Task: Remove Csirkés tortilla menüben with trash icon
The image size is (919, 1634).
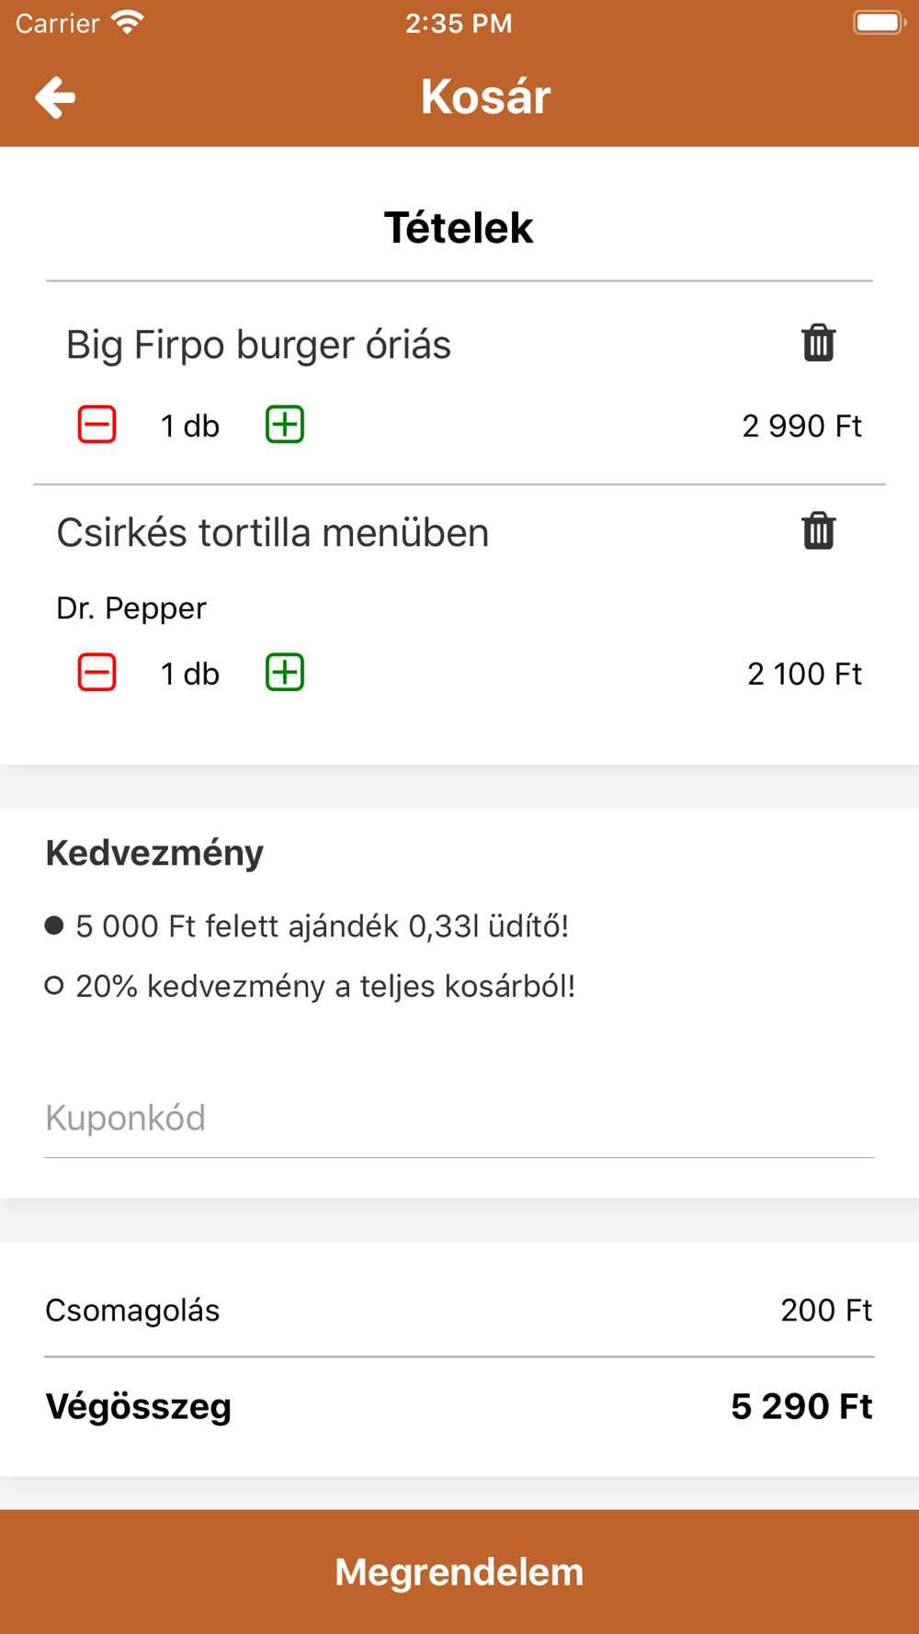Action: pos(818,531)
